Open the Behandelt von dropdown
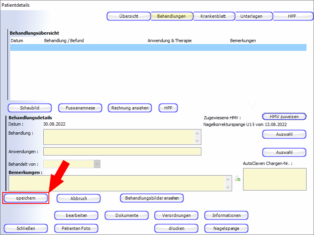314x235 pixels. click(x=97, y=164)
